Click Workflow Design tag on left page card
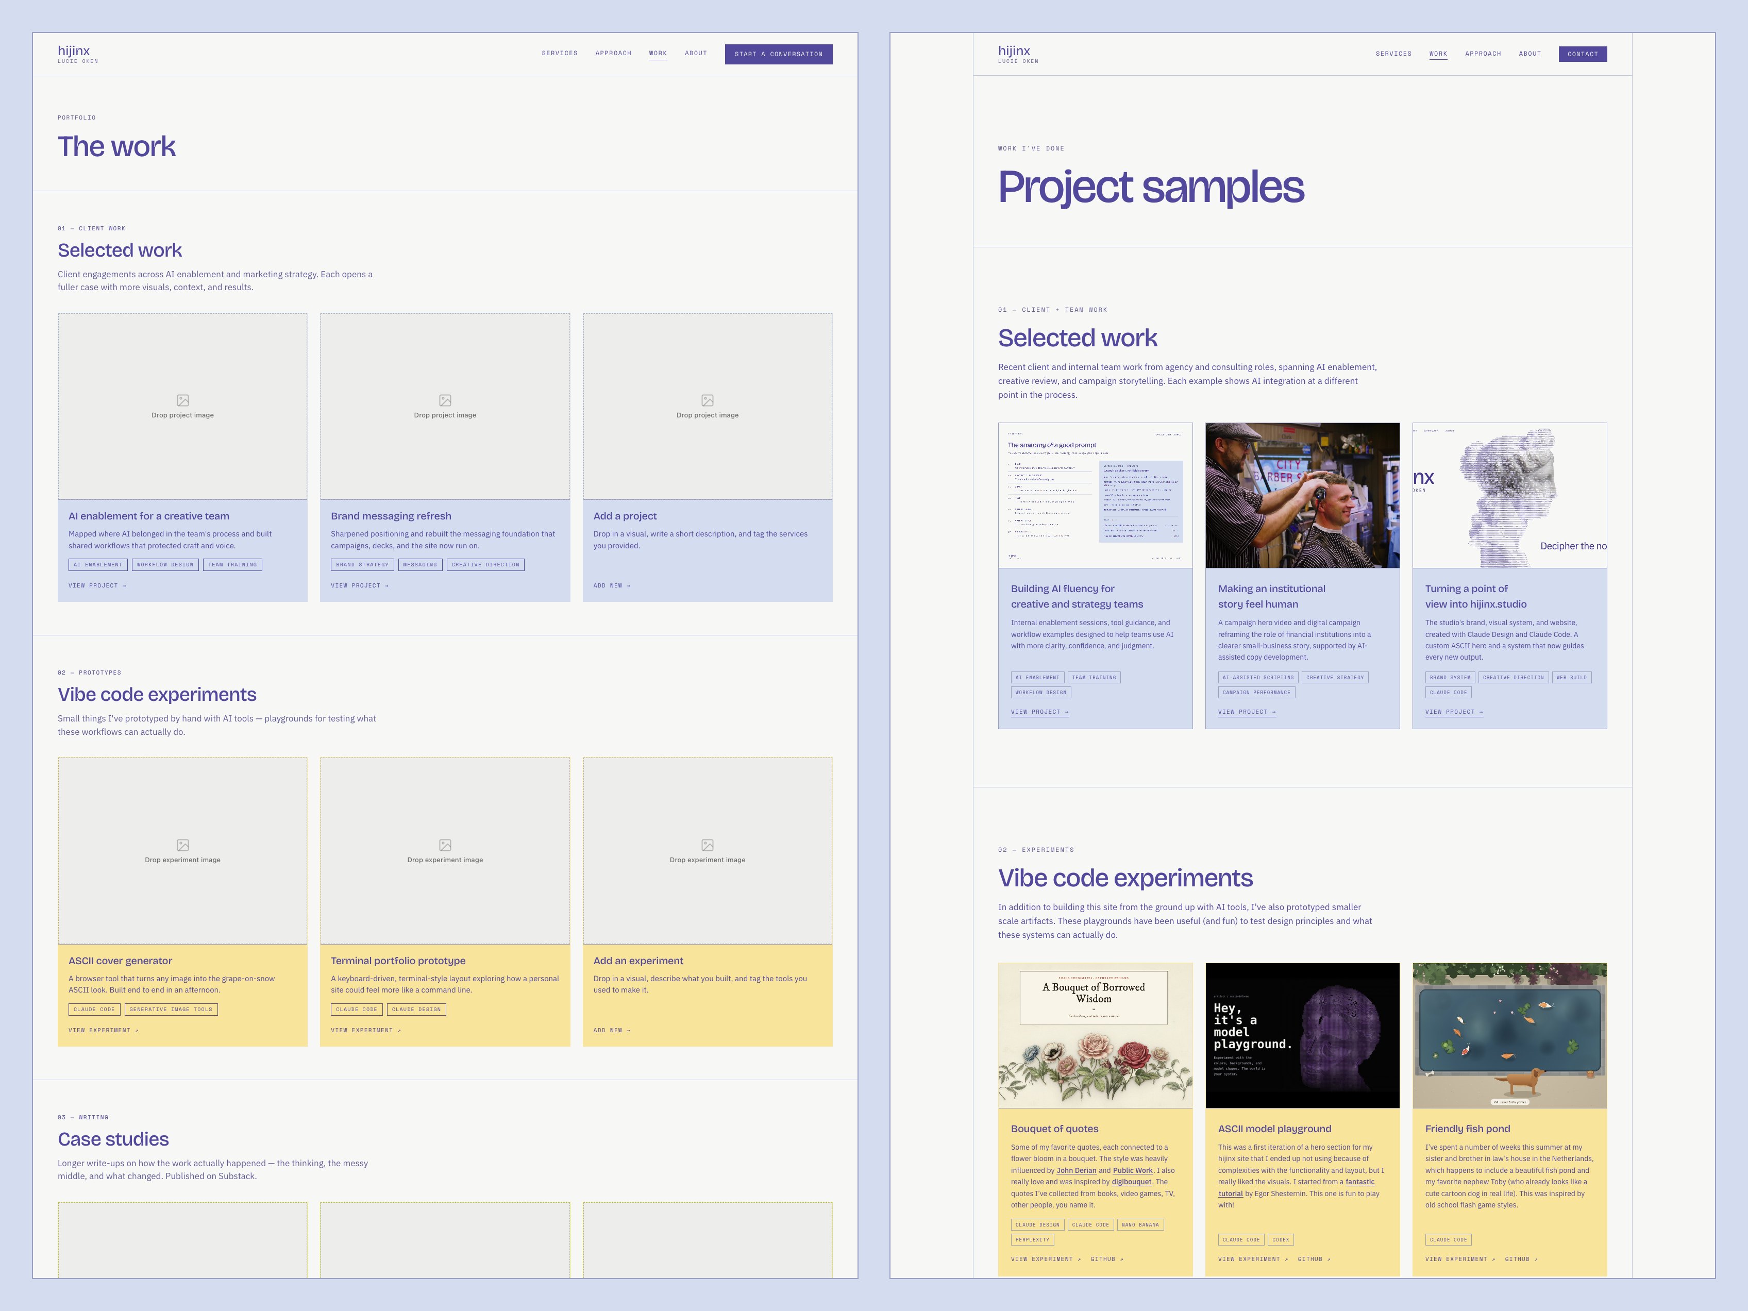The height and width of the screenshot is (1311, 1748). 165,565
